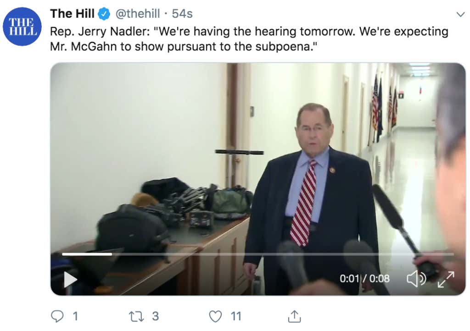Retweet using the arrows icon
The width and height of the screenshot is (470, 331).
click(136, 316)
